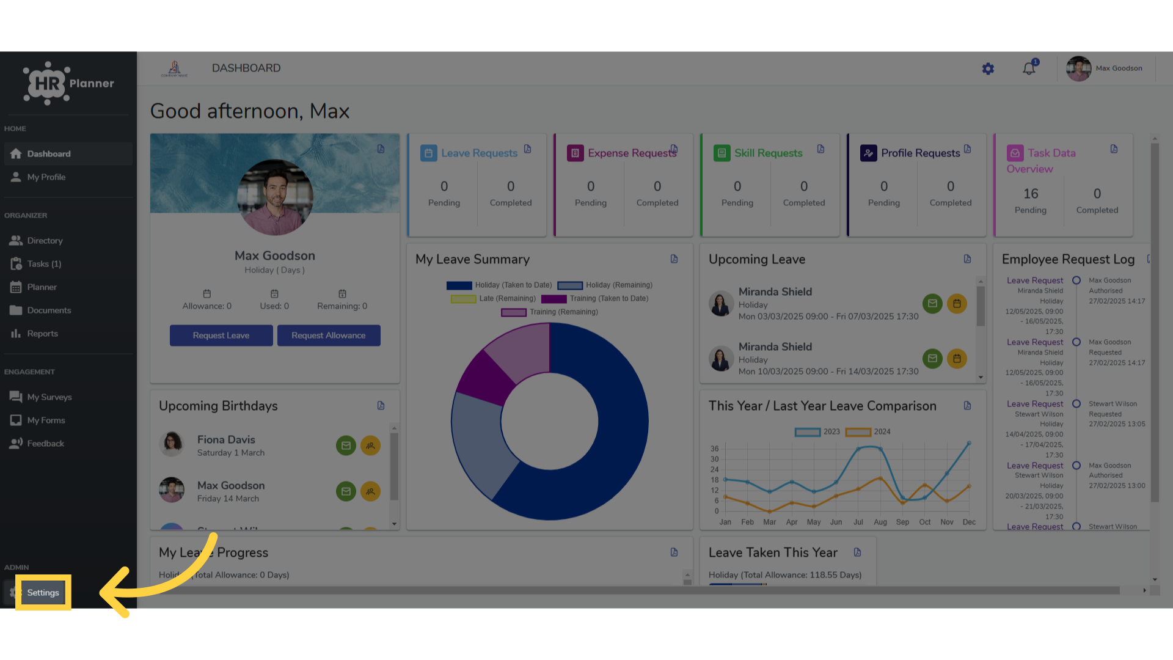Viewport: 1173px width, 660px height.
Task: Click the Request Allowance button
Action: pos(329,335)
